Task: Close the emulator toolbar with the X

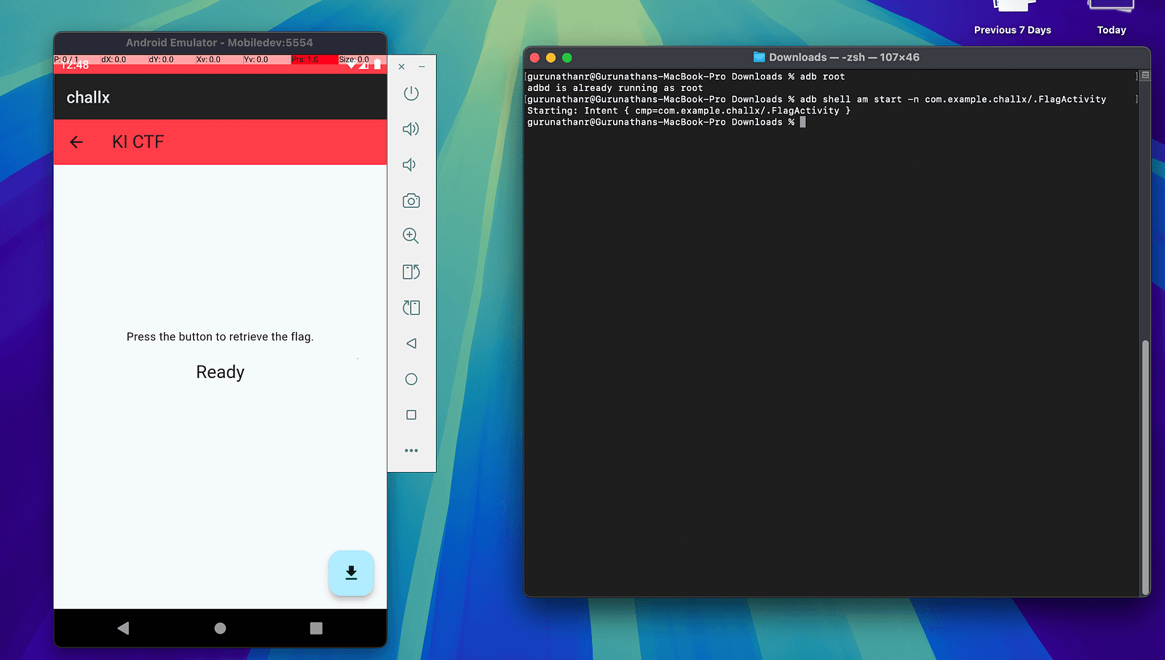Action: pyautogui.click(x=401, y=66)
